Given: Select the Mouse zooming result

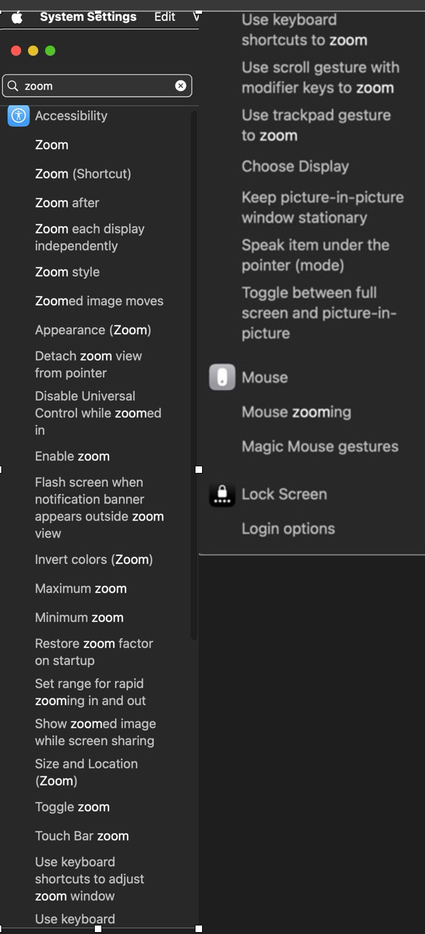Looking at the screenshot, I should click(x=296, y=412).
